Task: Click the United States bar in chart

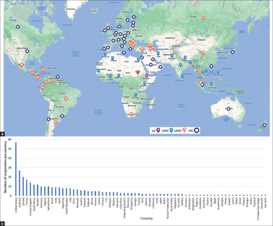Action: pos(16,169)
